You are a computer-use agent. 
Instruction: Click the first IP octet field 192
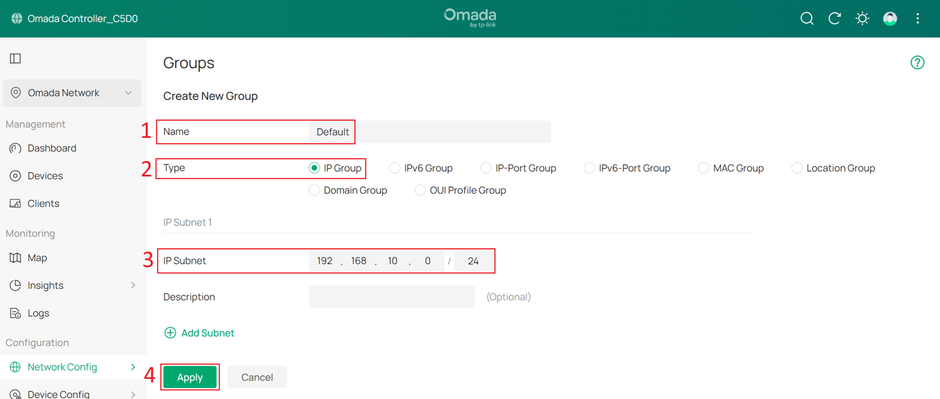click(x=325, y=261)
